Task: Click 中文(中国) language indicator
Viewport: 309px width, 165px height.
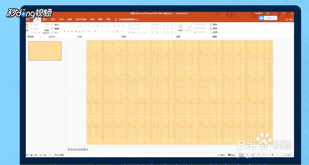Action: (x=59, y=155)
